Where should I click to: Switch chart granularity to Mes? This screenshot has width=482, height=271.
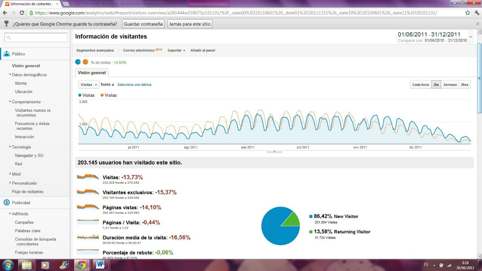[465, 85]
